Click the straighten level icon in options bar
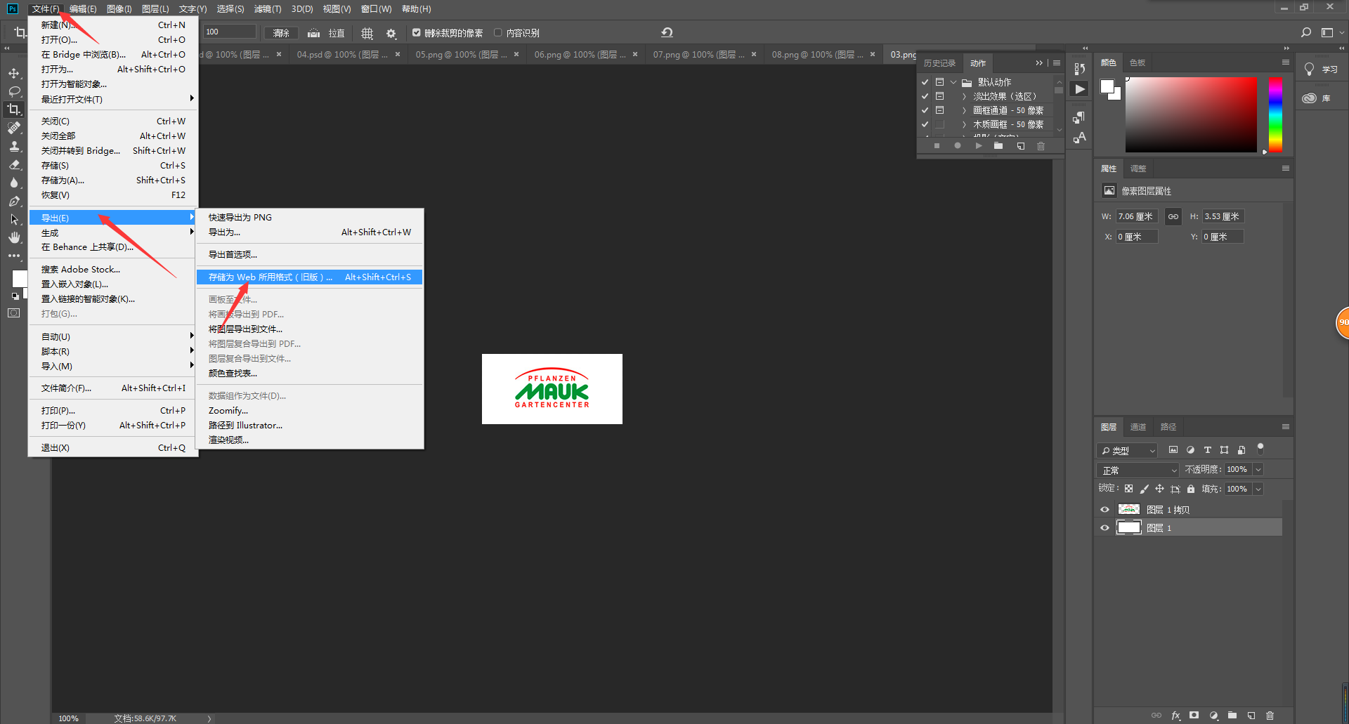 [x=314, y=33]
